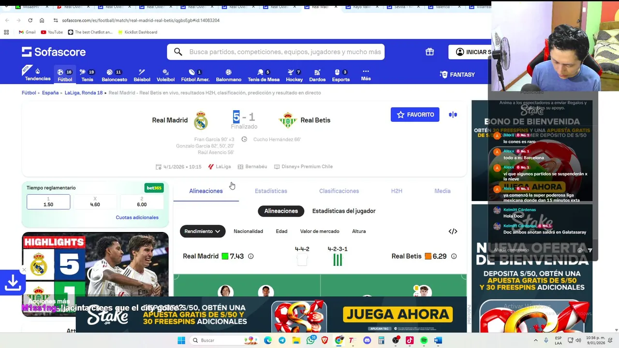Select the Voleibol sport icon

(165, 75)
